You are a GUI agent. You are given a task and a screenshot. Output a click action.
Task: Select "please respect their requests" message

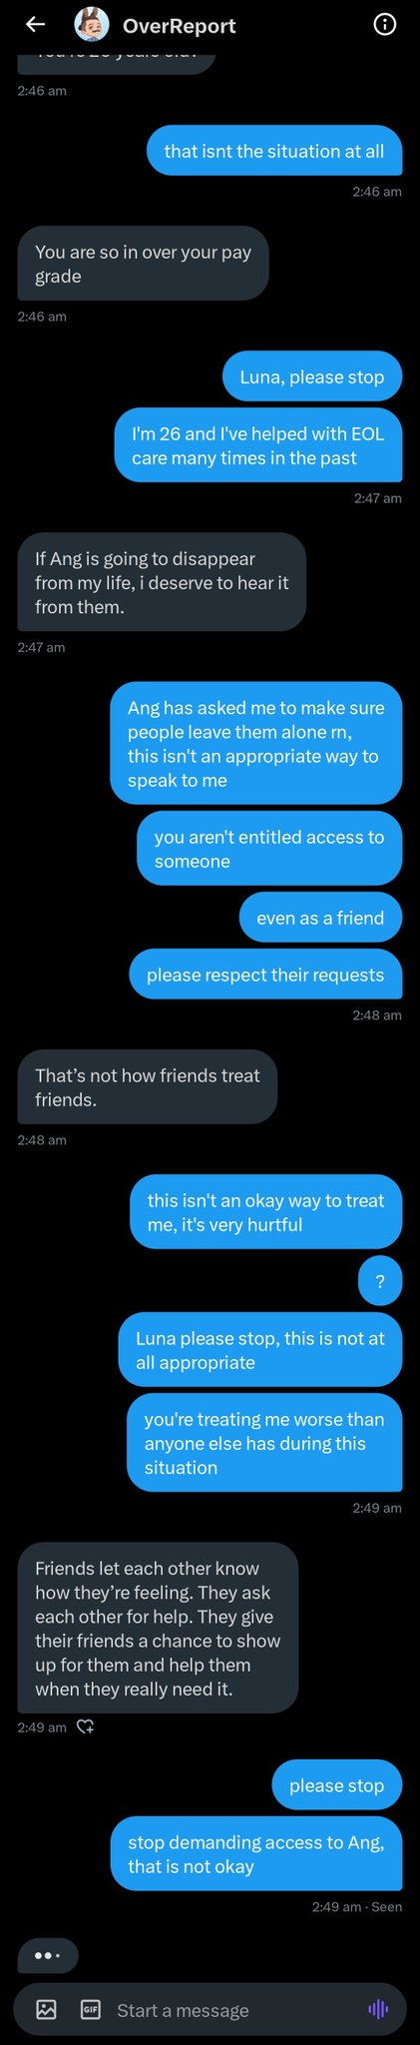pos(265,975)
